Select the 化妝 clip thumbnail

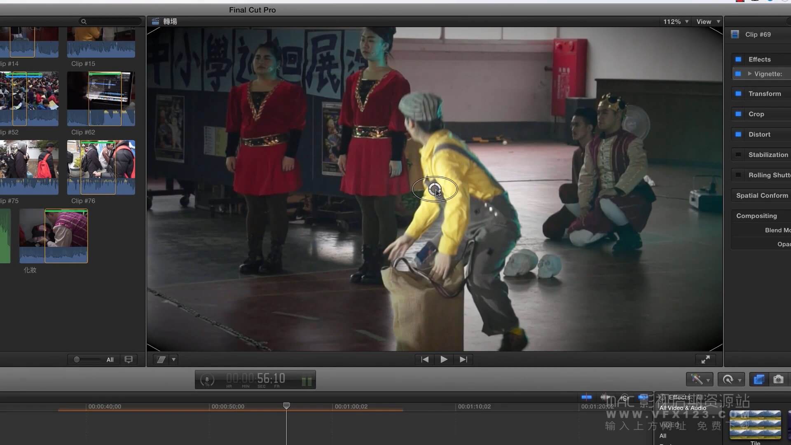click(54, 236)
